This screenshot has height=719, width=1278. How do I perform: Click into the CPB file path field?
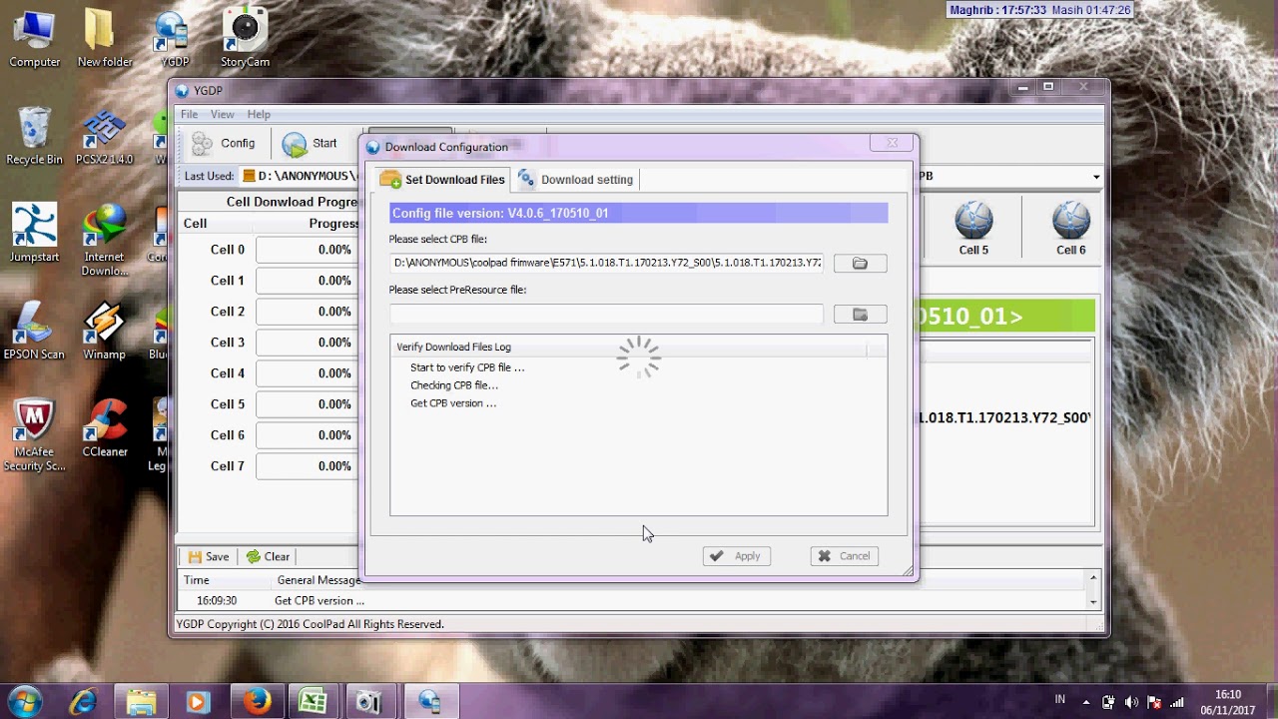(x=606, y=263)
